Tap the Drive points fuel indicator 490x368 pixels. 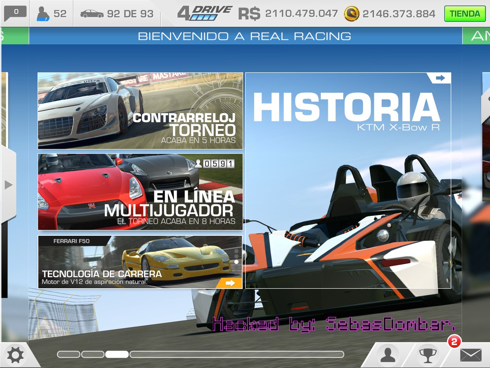pyautogui.click(x=205, y=13)
